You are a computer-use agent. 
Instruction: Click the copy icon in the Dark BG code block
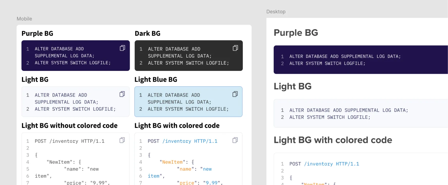[235, 48]
